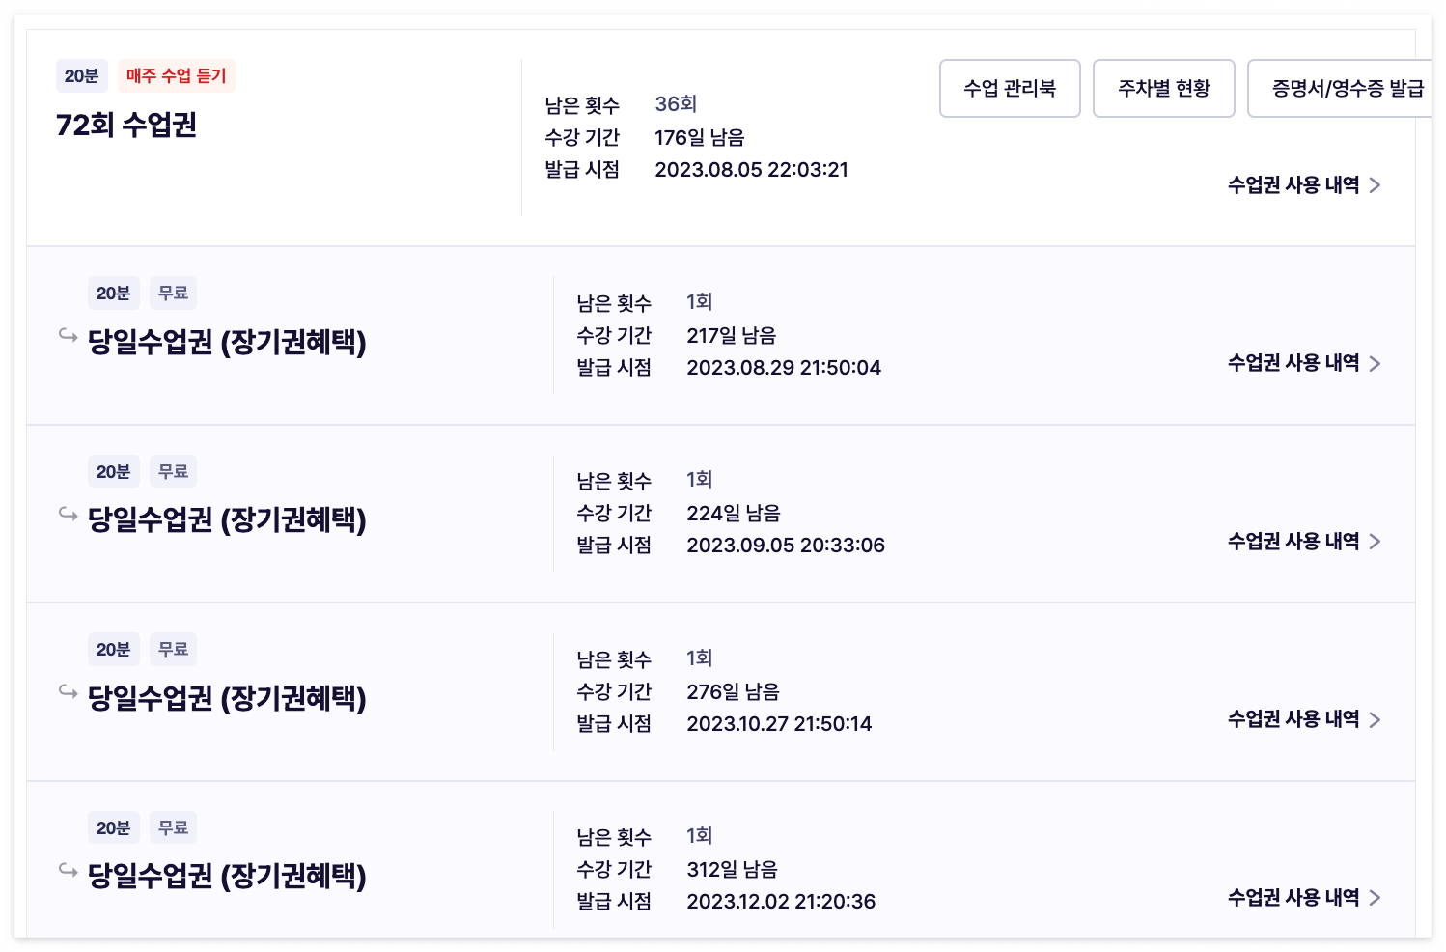This screenshot has height=952, width=1446.
Task: Click the 매주 수업 듣기 red tag
Action: pyautogui.click(x=177, y=76)
